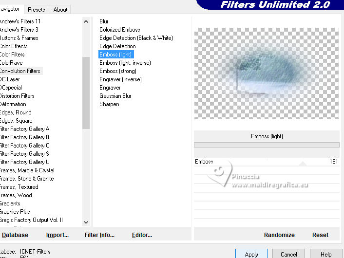
Task: Select Andrew's Filters 11 category
Action: pos(20,21)
